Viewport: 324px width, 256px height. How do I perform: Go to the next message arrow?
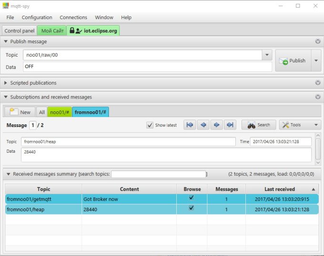(x=217, y=125)
